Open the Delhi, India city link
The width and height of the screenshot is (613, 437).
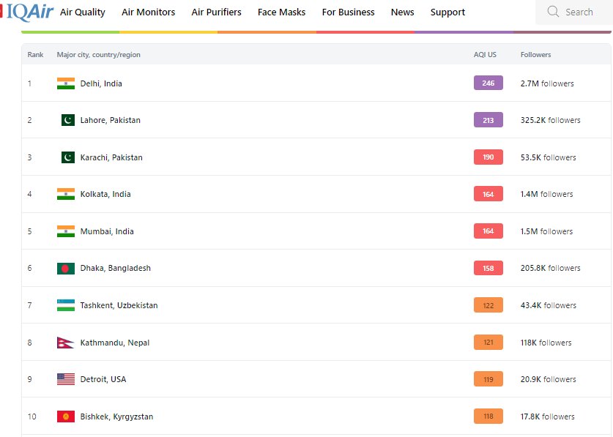tap(101, 83)
